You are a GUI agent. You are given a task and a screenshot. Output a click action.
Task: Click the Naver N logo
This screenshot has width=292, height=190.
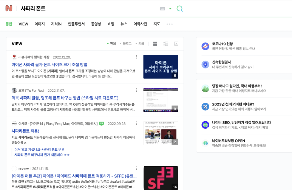pos(9,8)
